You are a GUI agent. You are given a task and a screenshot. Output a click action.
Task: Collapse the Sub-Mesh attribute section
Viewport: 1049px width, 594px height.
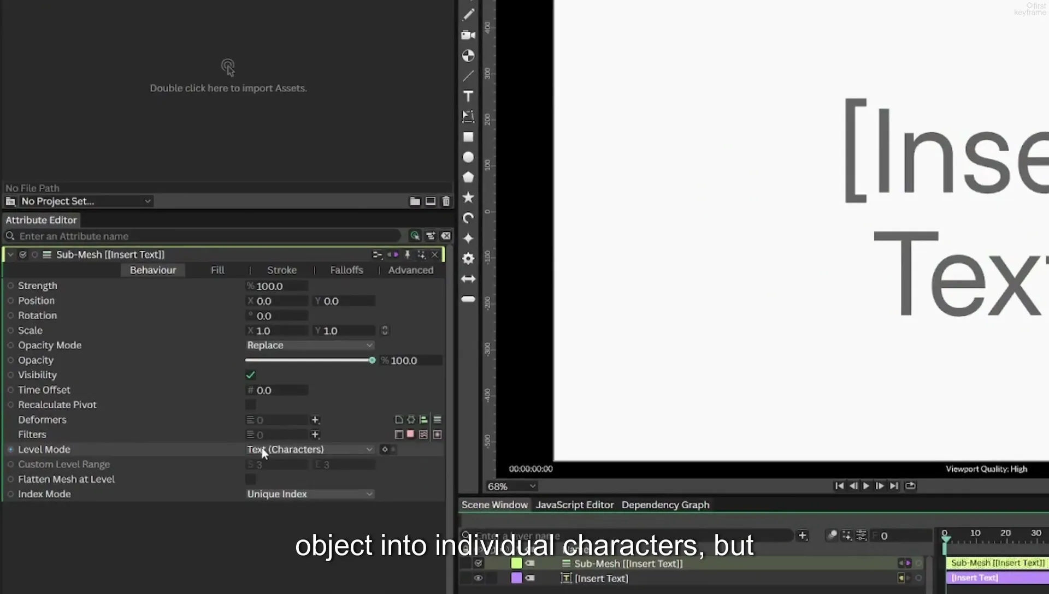pos(10,254)
